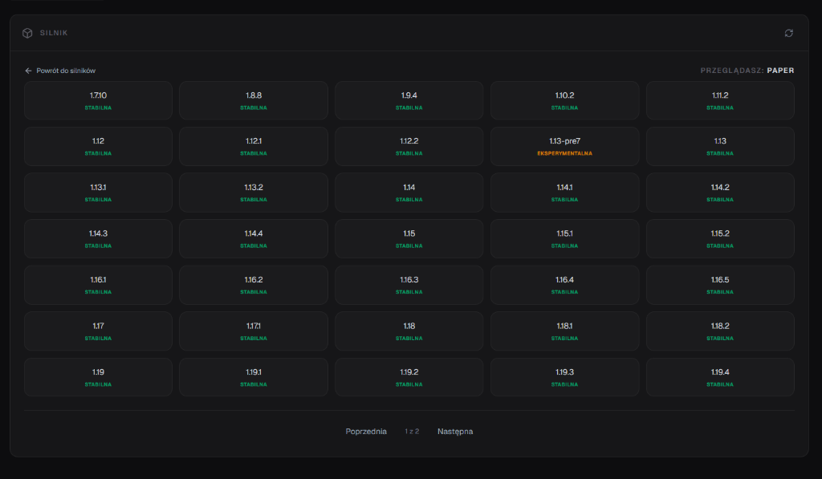Go back via Powrót do silników link
Viewport: 822px width, 479px height.
point(60,71)
